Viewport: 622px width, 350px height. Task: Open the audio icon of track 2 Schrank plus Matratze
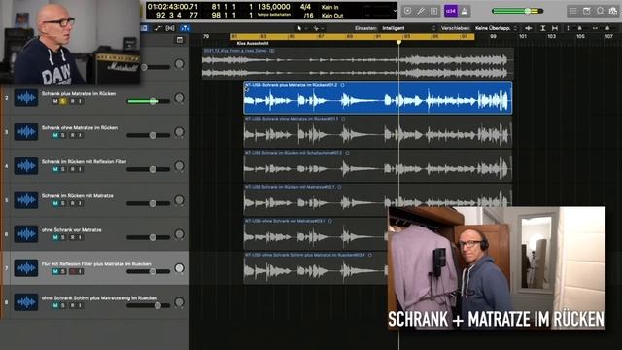[26, 98]
